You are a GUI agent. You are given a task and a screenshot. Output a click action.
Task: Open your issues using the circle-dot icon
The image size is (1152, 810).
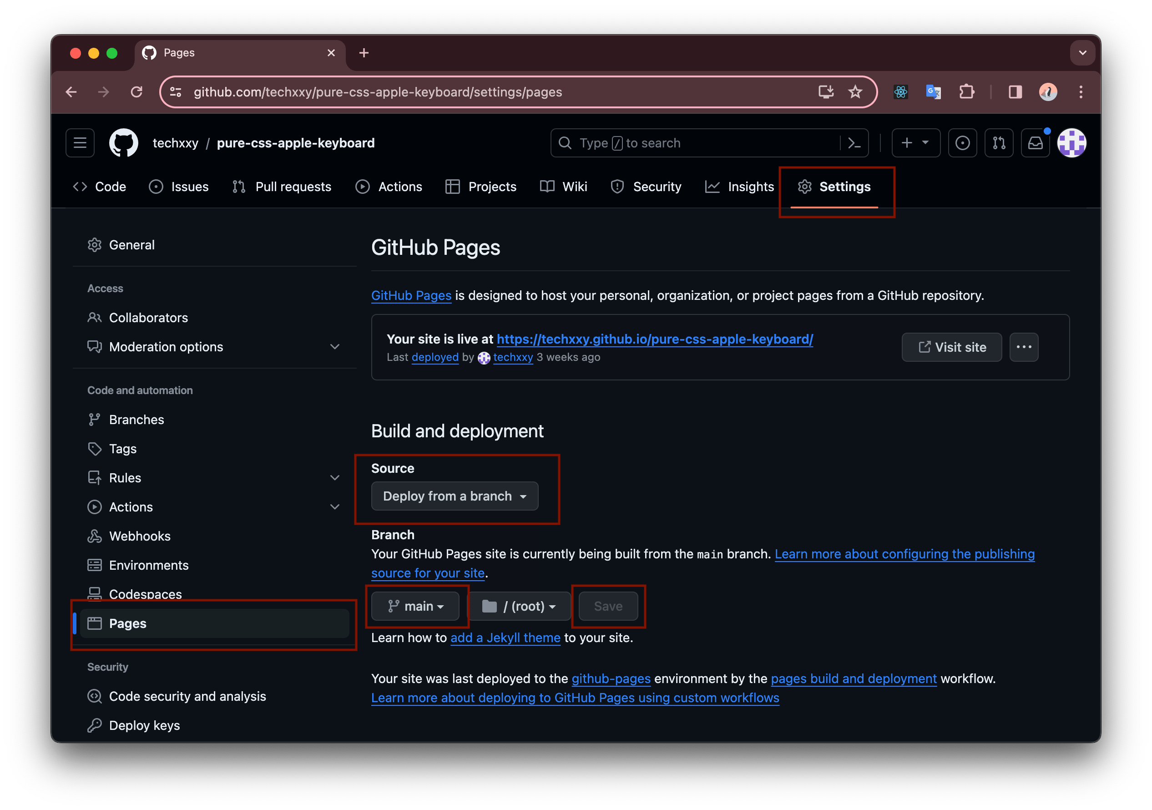click(962, 142)
